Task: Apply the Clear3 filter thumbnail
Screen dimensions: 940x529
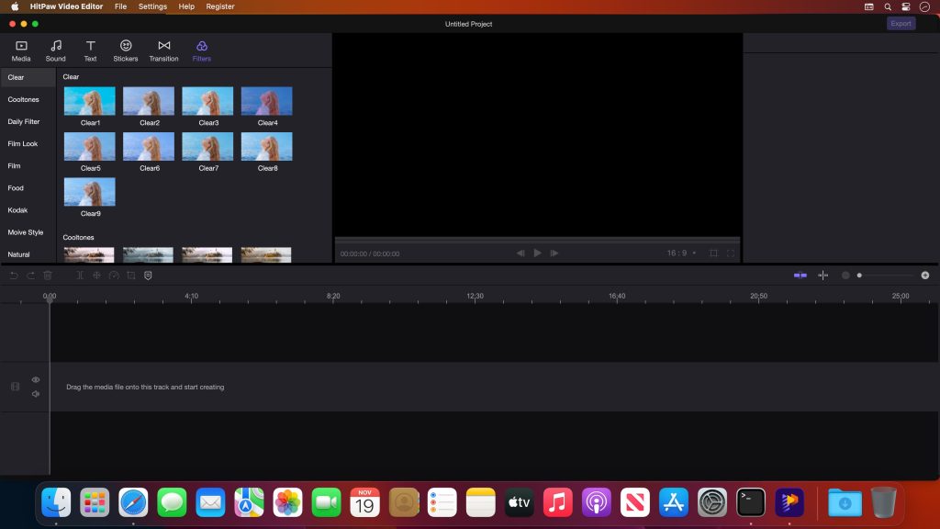Action: [x=207, y=100]
